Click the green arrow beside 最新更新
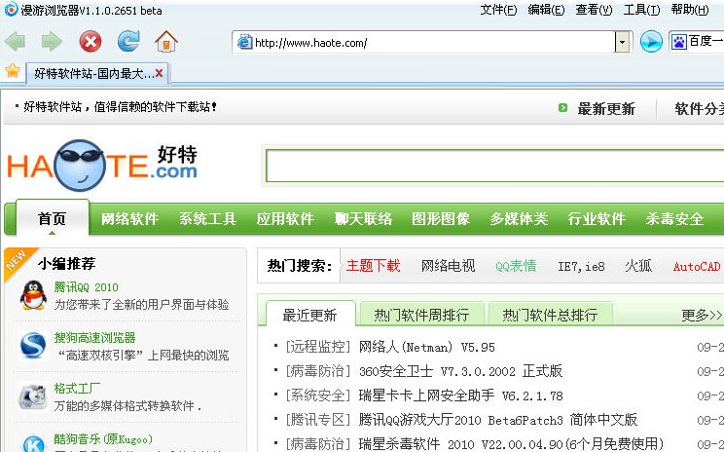This screenshot has width=724, height=452. [562, 108]
